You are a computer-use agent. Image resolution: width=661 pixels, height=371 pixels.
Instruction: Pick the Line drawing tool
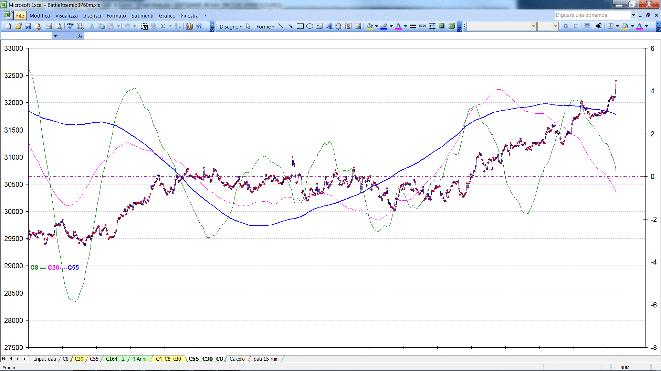pos(281,26)
